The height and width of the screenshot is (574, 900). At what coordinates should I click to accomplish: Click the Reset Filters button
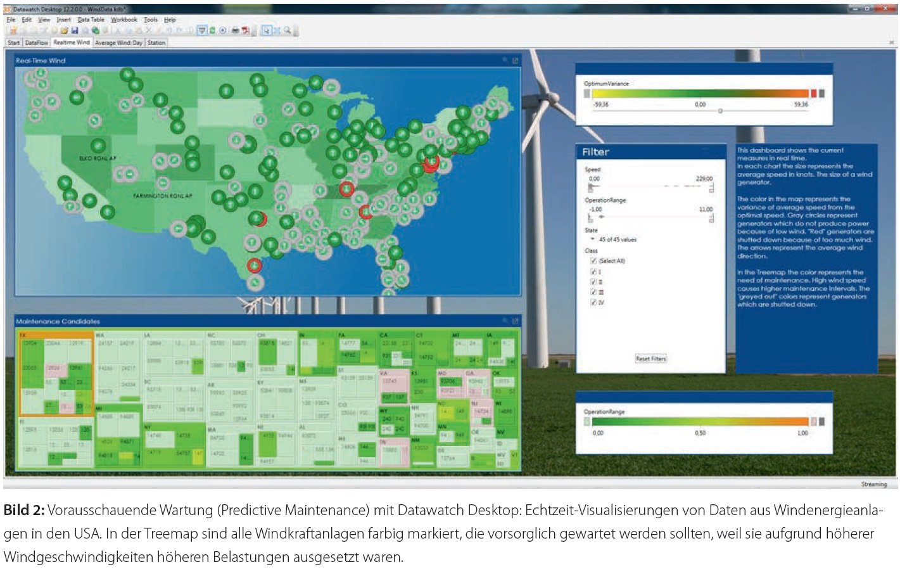click(650, 359)
